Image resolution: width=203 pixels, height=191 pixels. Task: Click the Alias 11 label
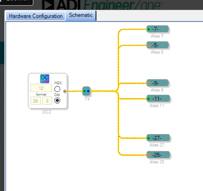click(157, 106)
